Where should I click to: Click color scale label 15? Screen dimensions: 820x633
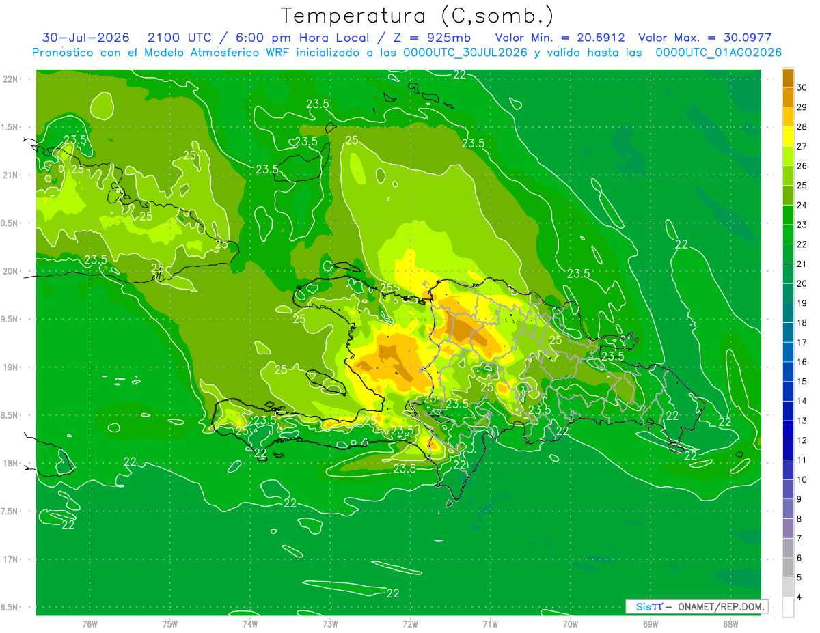click(802, 381)
